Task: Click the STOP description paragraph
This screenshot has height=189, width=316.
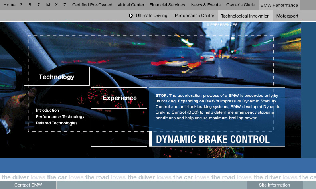Action: tap(218, 107)
